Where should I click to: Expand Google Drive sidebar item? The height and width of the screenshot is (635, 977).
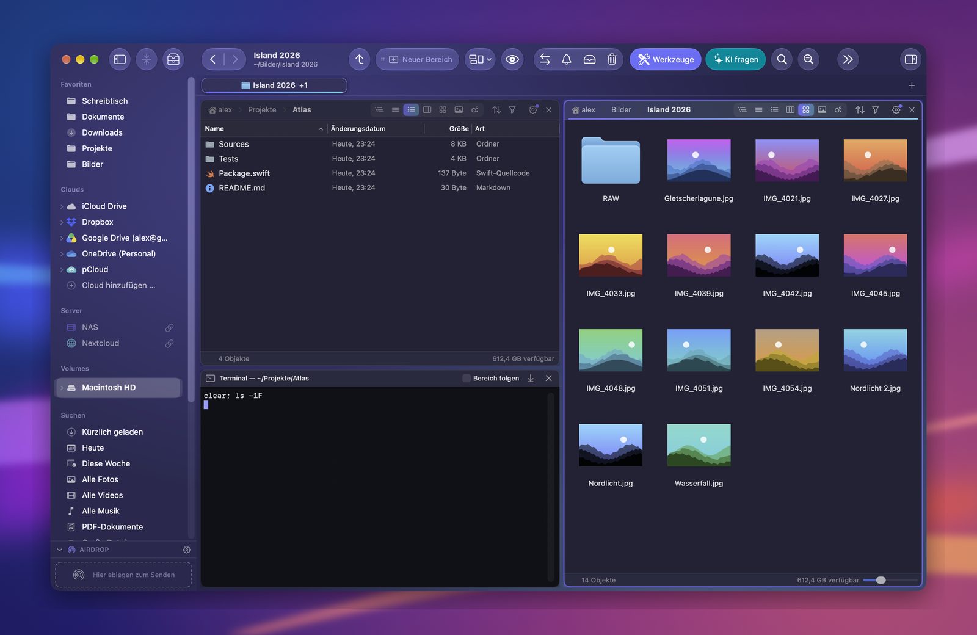tap(62, 238)
